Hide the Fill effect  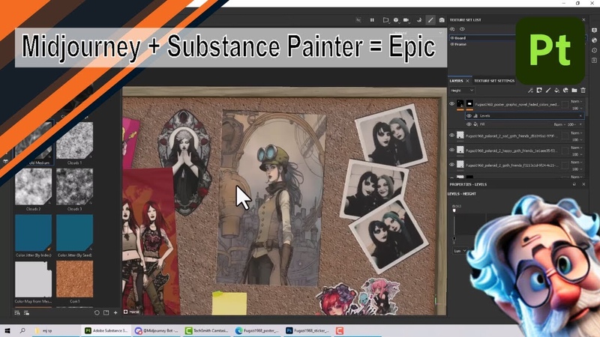469,124
